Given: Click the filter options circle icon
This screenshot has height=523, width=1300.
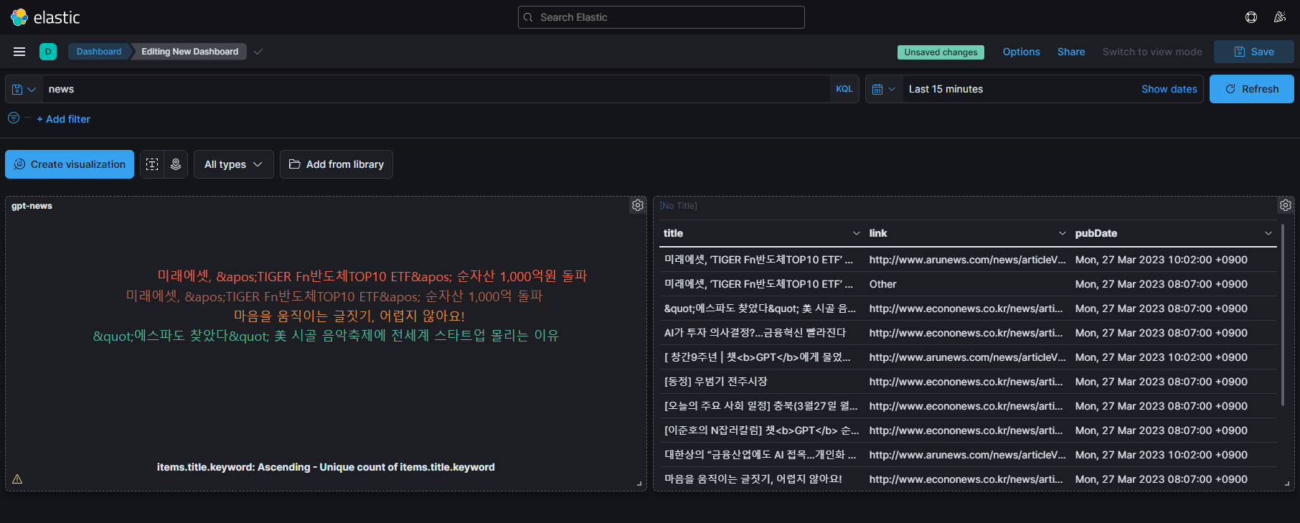Looking at the screenshot, I should pyautogui.click(x=14, y=118).
